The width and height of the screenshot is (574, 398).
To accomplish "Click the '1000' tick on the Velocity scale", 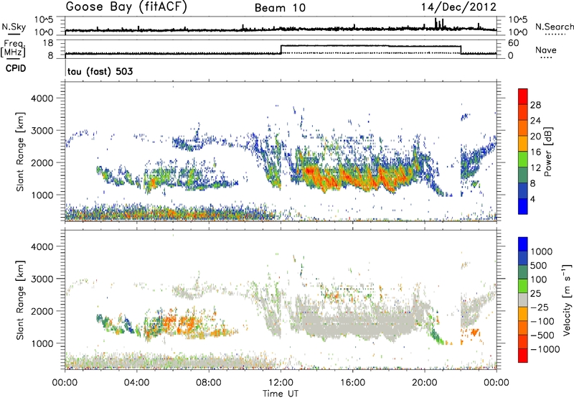I will tap(542, 251).
